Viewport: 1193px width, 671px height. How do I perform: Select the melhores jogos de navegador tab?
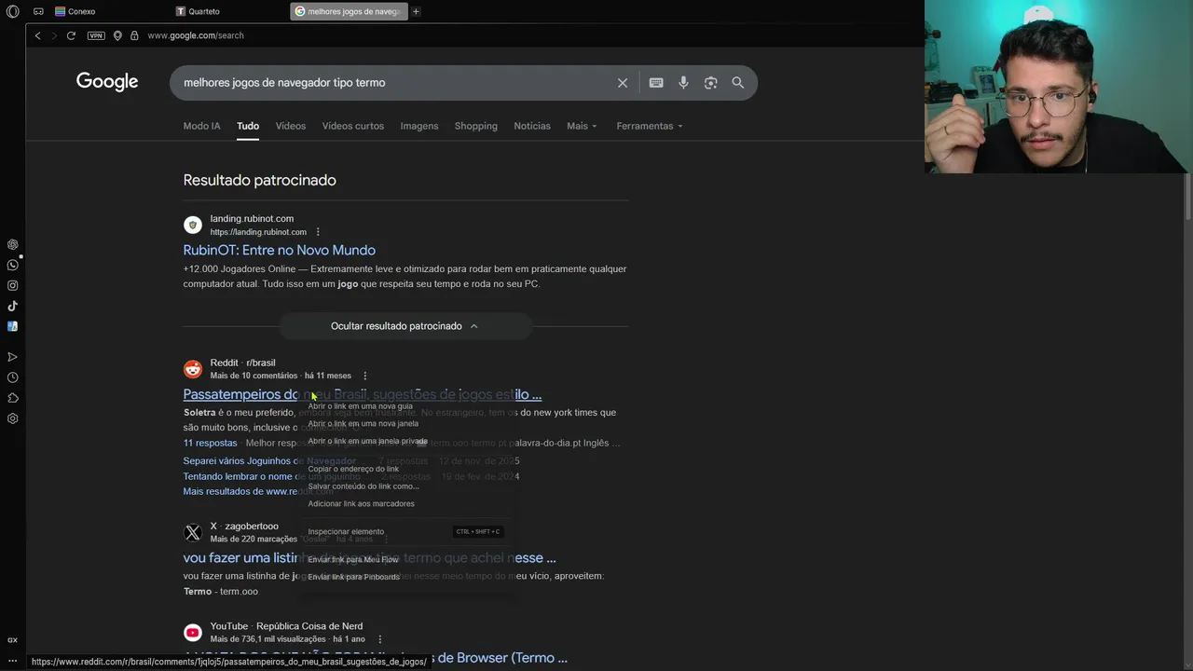click(x=348, y=11)
